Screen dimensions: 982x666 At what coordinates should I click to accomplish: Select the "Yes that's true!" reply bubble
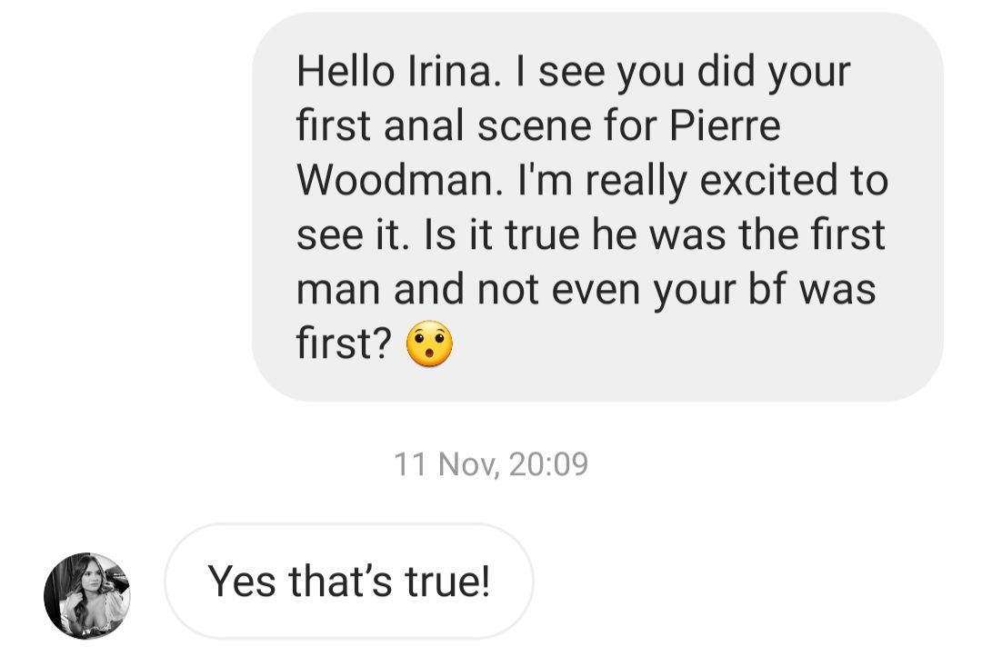(x=348, y=582)
